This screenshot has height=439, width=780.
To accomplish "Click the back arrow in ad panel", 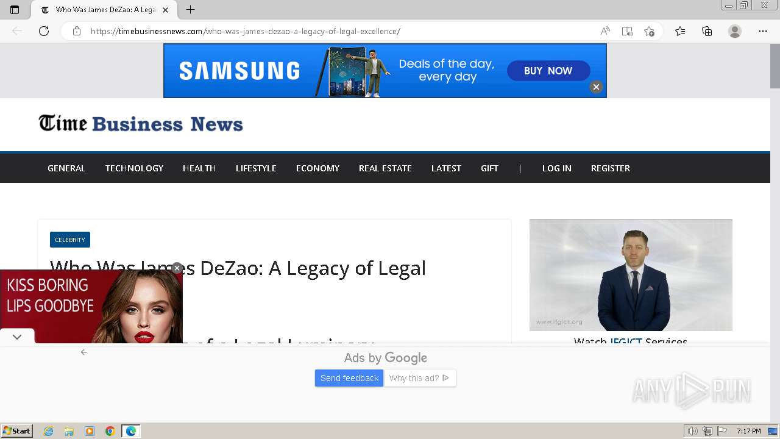I will [x=84, y=352].
